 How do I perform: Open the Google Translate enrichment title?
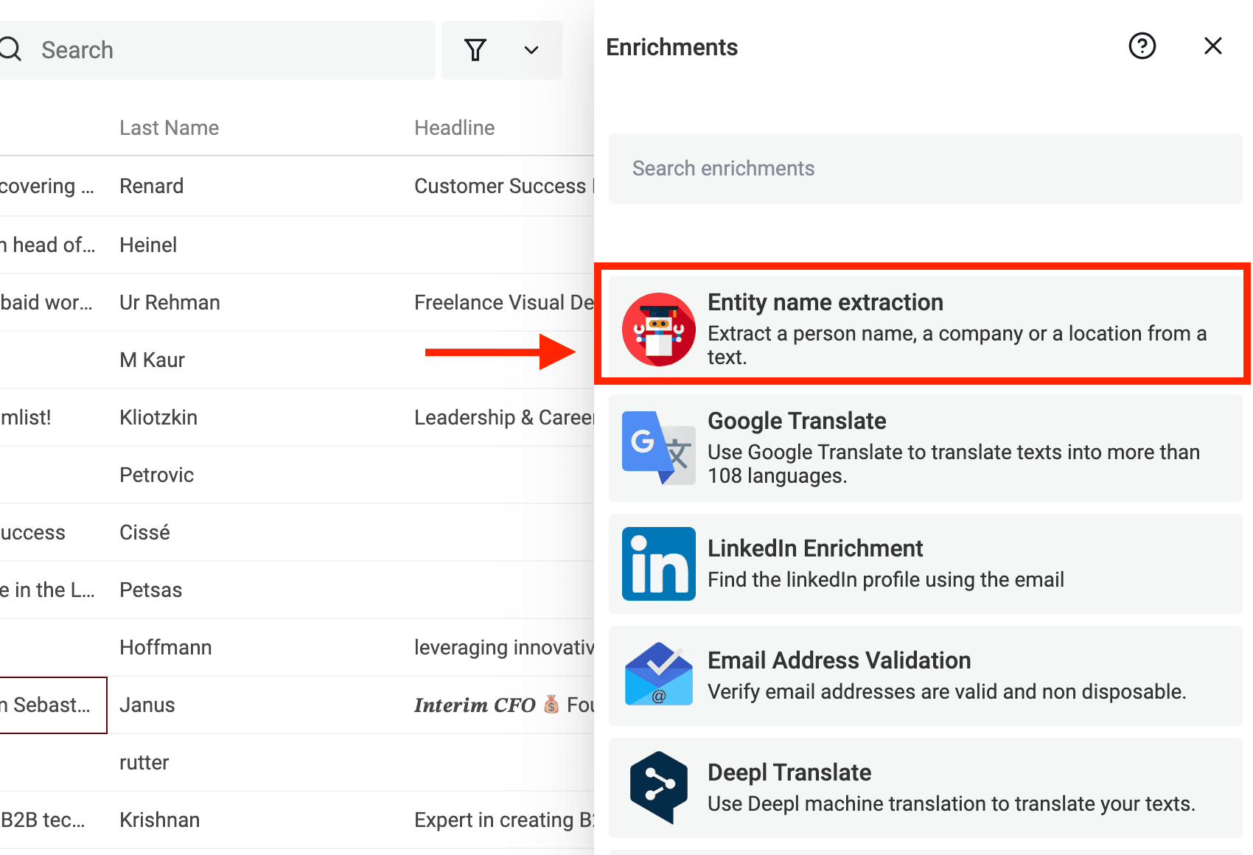click(x=797, y=421)
